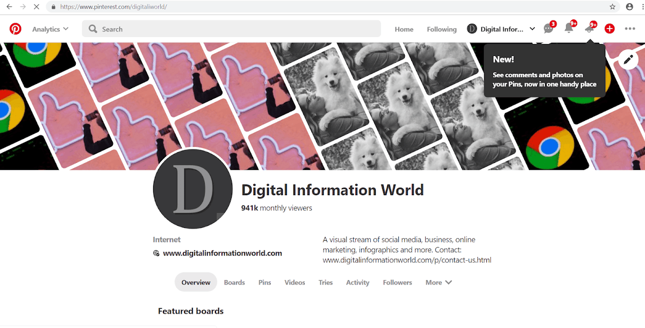Image resolution: width=645 pixels, height=328 pixels.
Task: Click the Pinterest logo icon
Action: coord(16,28)
